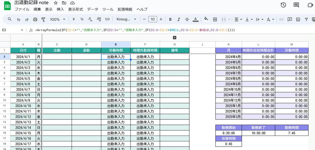Open the データ menu
This screenshot has height=150, width=315.
[x=93, y=9]
